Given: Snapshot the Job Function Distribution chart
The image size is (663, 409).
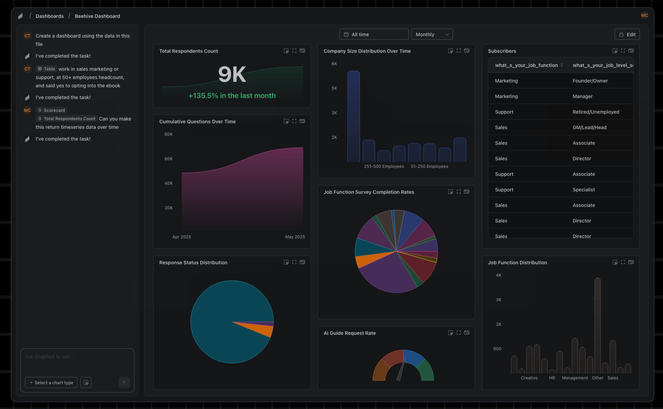Looking at the screenshot, I should tap(631, 262).
